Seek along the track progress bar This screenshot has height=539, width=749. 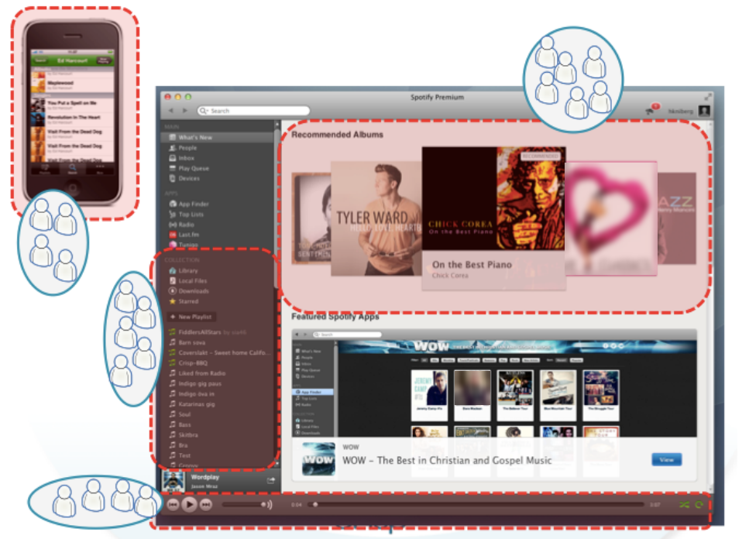click(x=476, y=505)
